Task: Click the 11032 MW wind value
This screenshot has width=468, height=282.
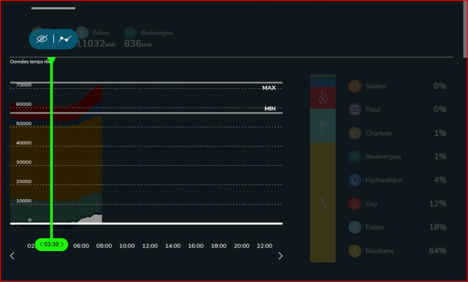Action: point(96,43)
